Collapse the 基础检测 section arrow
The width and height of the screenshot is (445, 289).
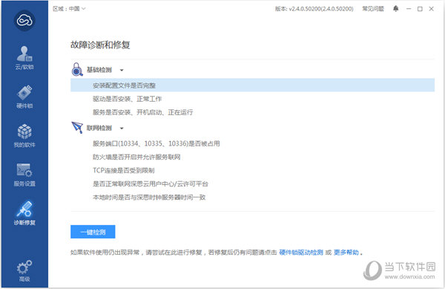(122, 70)
